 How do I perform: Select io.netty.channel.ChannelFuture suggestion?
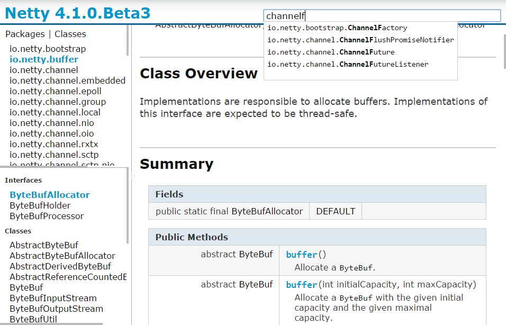tap(331, 52)
